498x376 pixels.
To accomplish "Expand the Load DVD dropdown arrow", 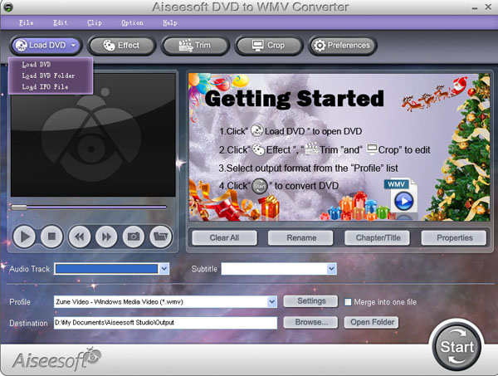I will (x=74, y=46).
